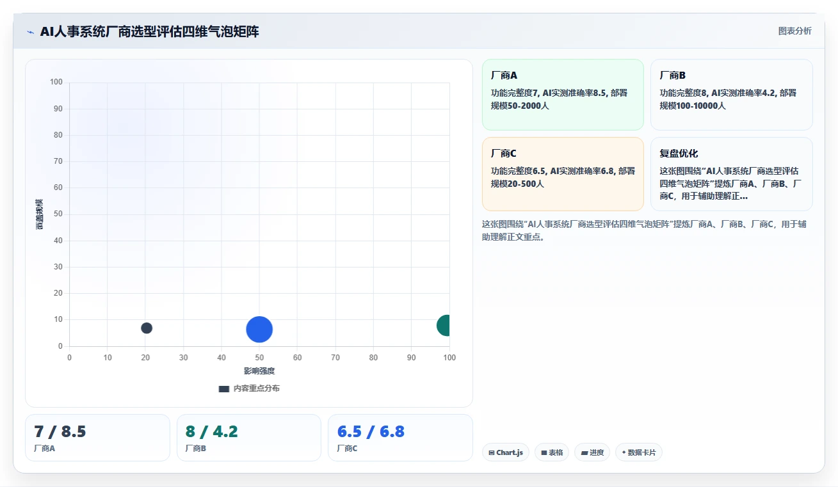Click the 数据卡片 tag
This screenshot has height=487, width=838.
pyautogui.click(x=639, y=452)
